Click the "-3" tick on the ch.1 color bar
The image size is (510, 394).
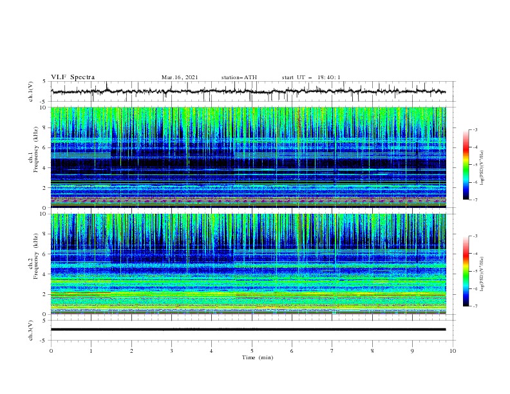[475, 129]
